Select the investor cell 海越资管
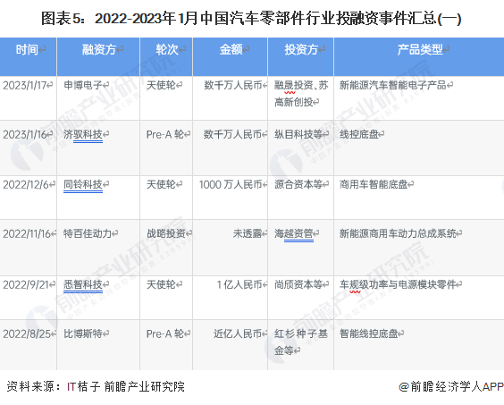 [x=301, y=248]
